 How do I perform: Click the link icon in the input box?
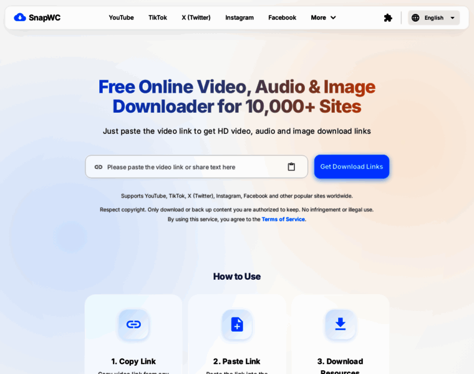[99, 167]
